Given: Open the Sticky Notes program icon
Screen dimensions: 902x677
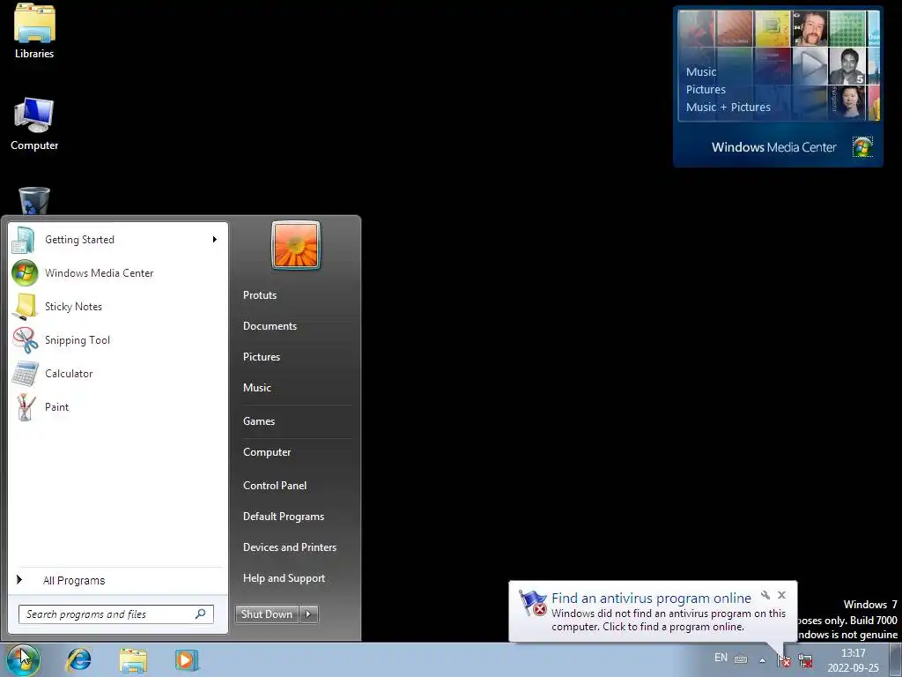Looking at the screenshot, I should [24, 306].
